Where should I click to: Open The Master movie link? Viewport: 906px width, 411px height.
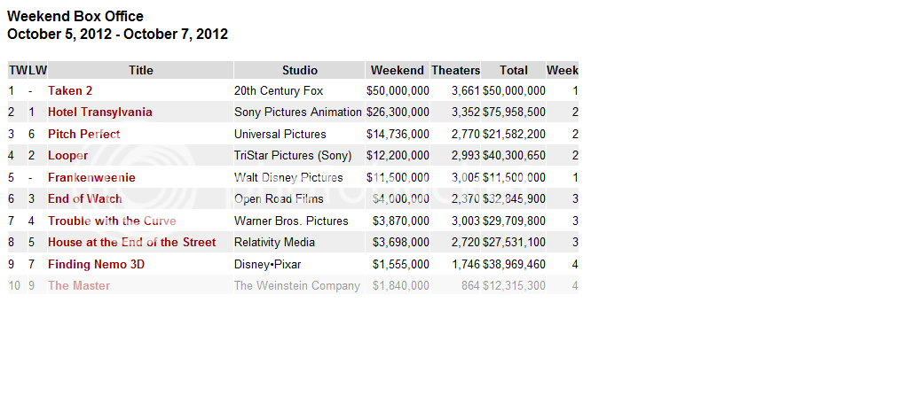[x=79, y=285]
